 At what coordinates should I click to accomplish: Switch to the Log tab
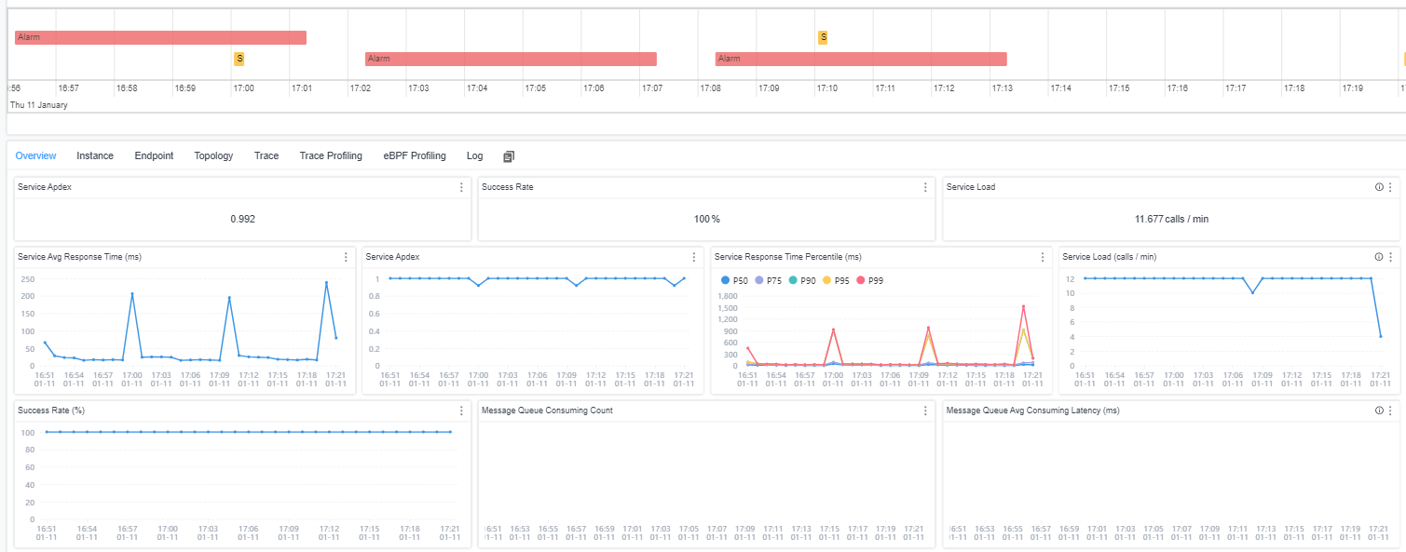[475, 156]
